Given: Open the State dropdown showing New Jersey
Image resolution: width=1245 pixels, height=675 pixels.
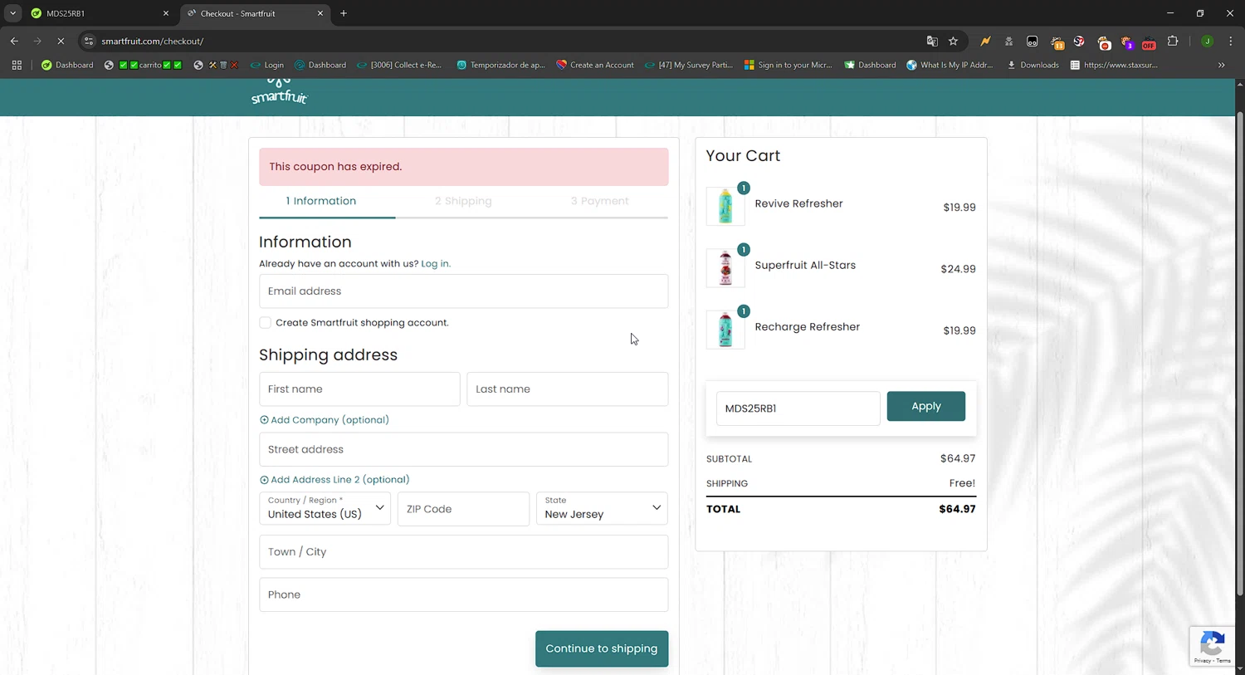Looking at the screenshot, I should [x=602, y=508].
